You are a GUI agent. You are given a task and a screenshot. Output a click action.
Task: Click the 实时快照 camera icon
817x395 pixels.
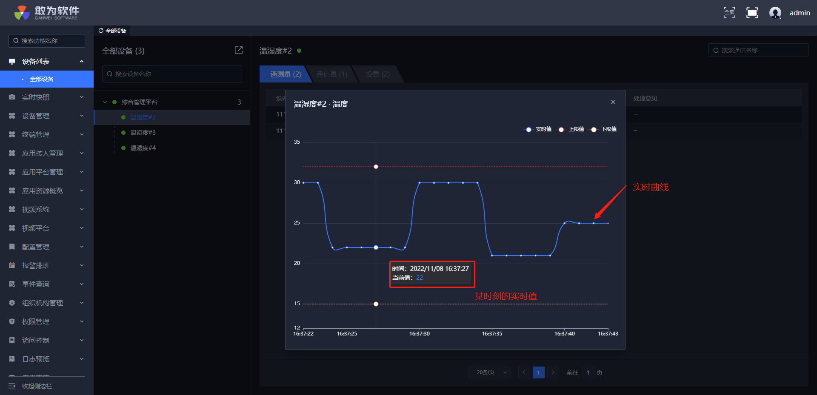(12, 97)
